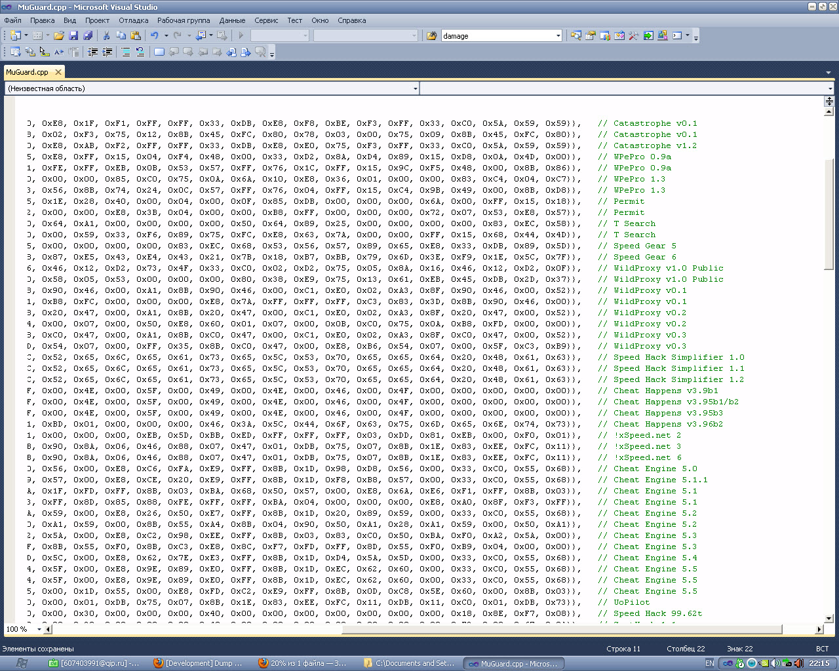The height and width of the screenshot is (671, 839).
Task: Click the editor split bar handle
Action: pyautogui.click(x=829, y=101)
